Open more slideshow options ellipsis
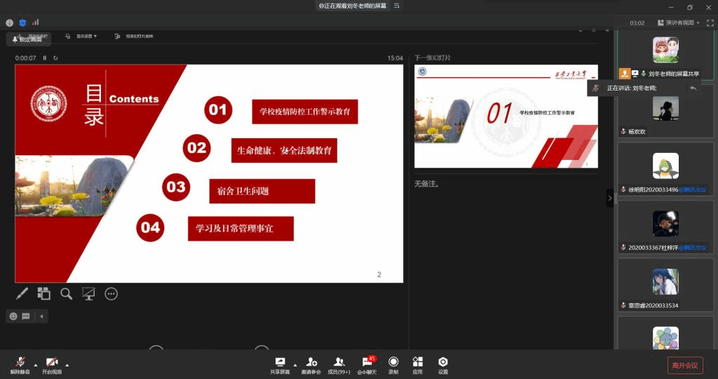 pyautogui.click(x=111, y=294)
